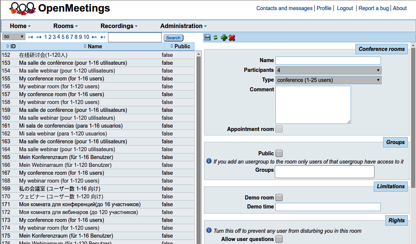This screenshot has height=244, width=416.
Task: Click the green add new room icon
Action: coord(224,38)
